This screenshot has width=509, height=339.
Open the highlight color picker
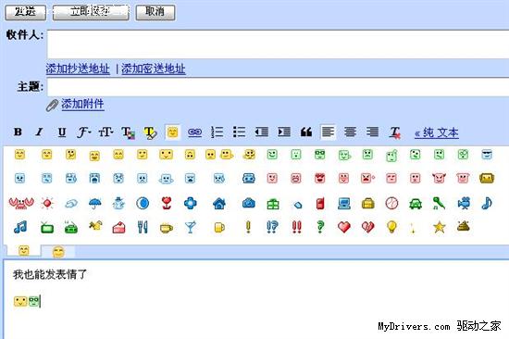(x=150, y=132)
